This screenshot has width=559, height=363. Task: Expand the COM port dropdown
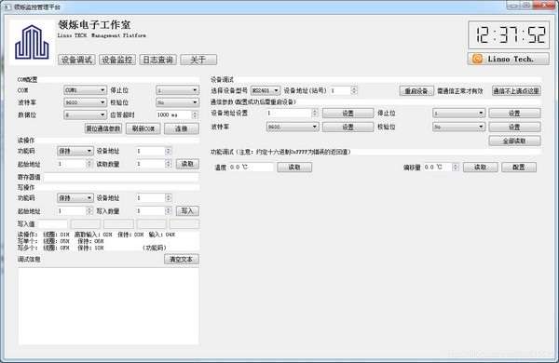pos(85,90)
